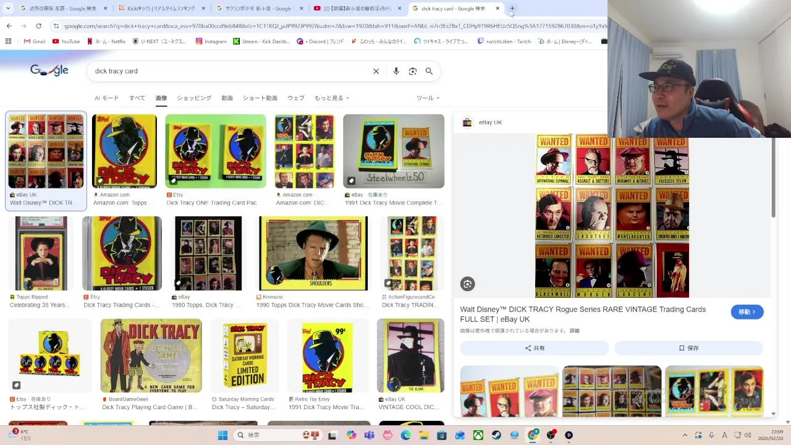Select the ショート動画 tab
This screenshot has width=791, height=445.
coord(260,98)
